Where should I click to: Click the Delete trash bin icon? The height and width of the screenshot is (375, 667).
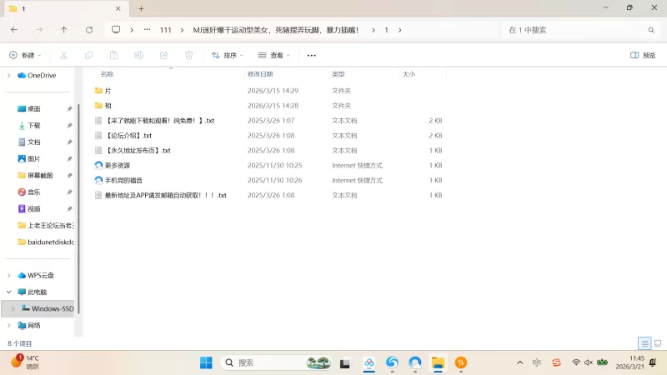188,55
